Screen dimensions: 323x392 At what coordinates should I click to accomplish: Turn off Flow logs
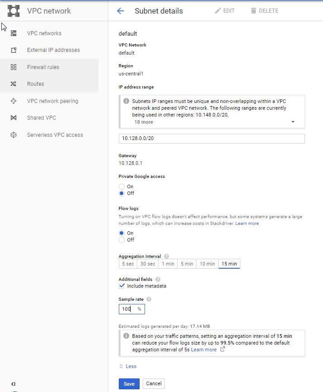click(x=122, y=240)
